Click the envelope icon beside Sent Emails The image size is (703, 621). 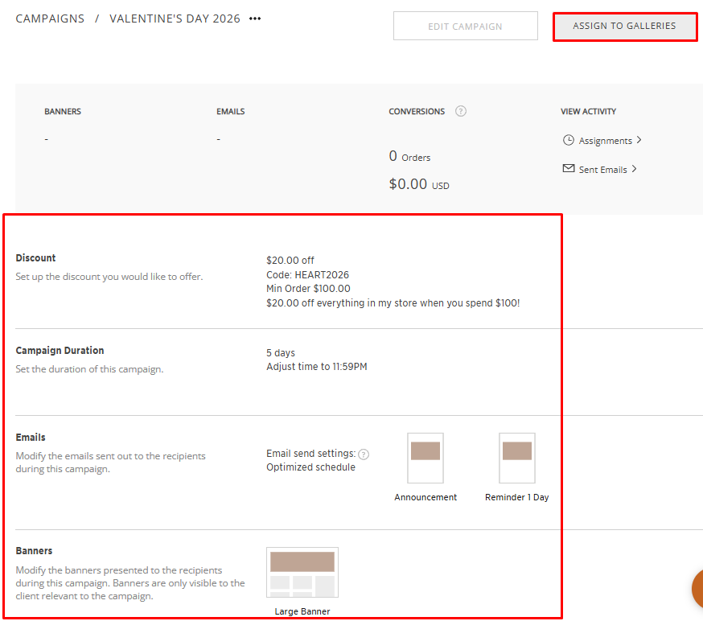tap(569, 169)
